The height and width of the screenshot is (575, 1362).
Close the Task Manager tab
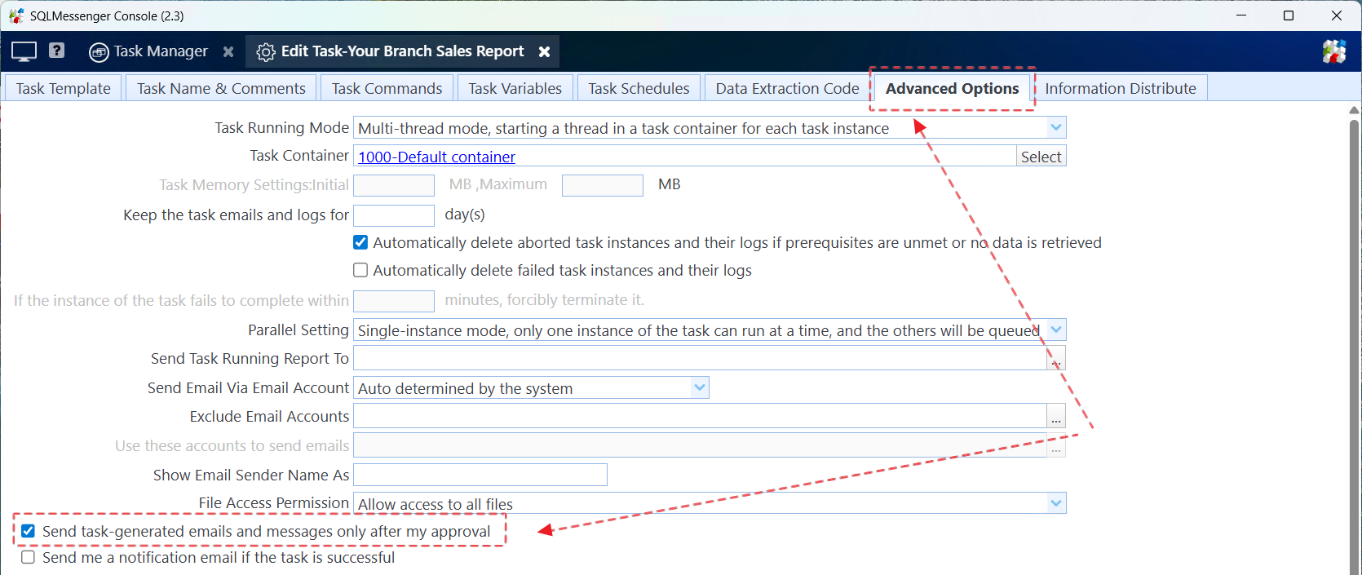pyautogui.click(x=228, y=51)
